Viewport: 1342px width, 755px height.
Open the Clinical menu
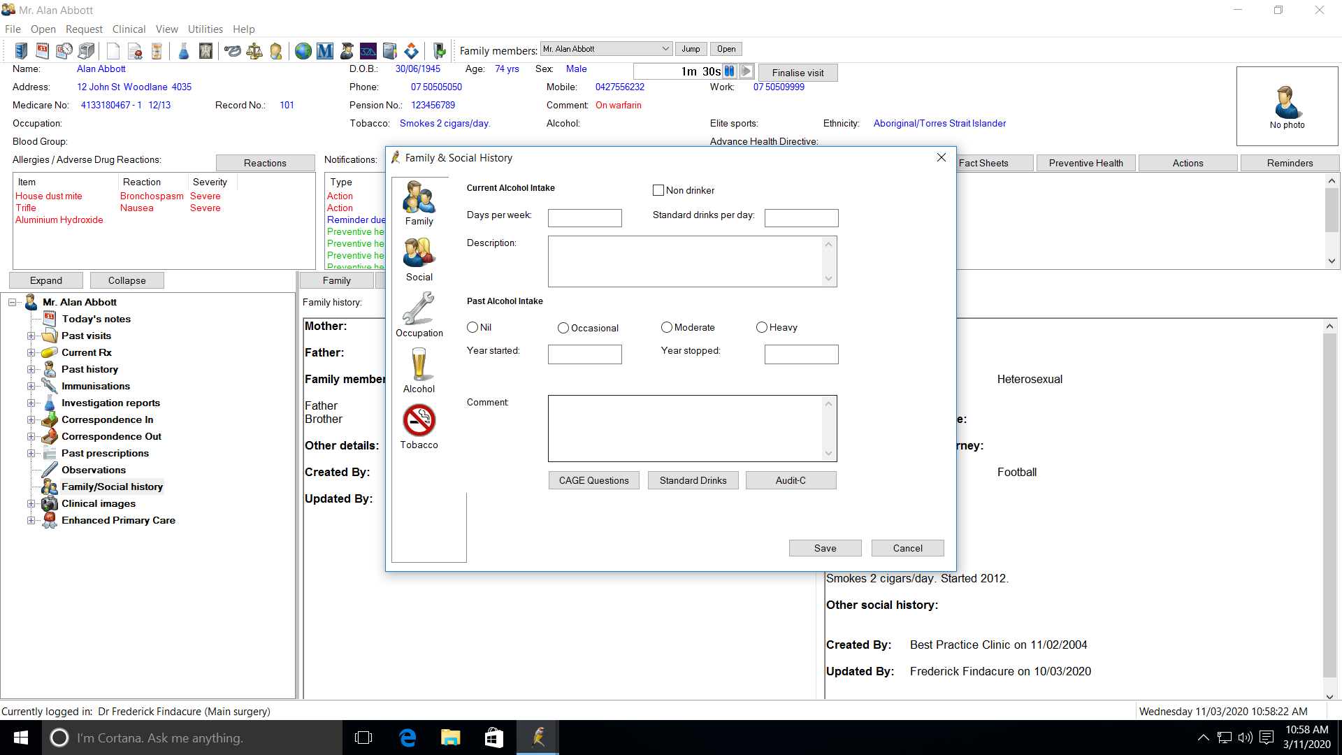tap(129, 29)
